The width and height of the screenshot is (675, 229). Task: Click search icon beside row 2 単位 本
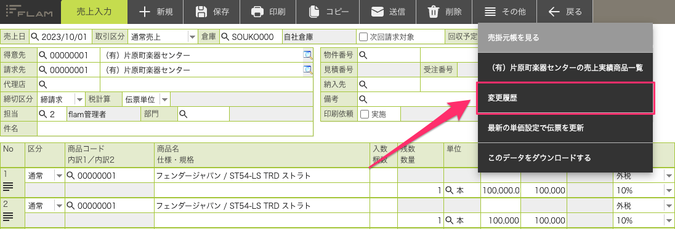point(450,220)
